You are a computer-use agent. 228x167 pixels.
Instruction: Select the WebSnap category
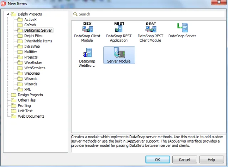(32, 73)
